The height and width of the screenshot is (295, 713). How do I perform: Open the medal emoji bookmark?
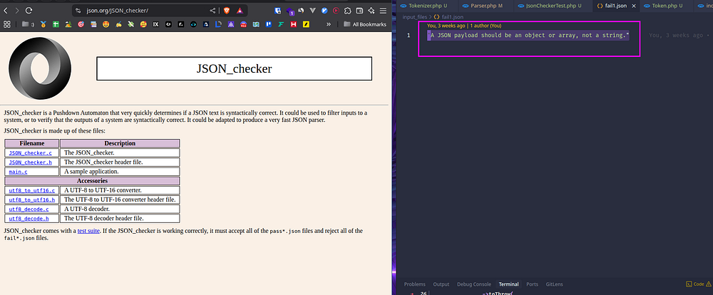(x=43, y=24)
